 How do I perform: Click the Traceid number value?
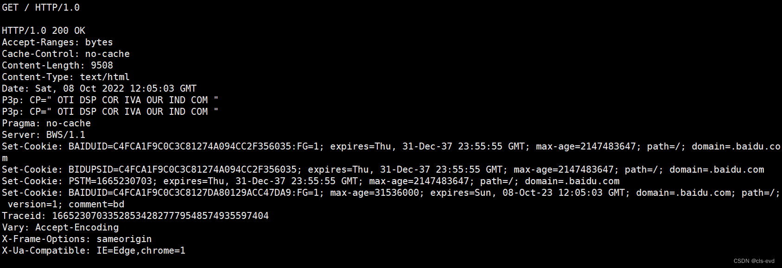coord(160,216)
